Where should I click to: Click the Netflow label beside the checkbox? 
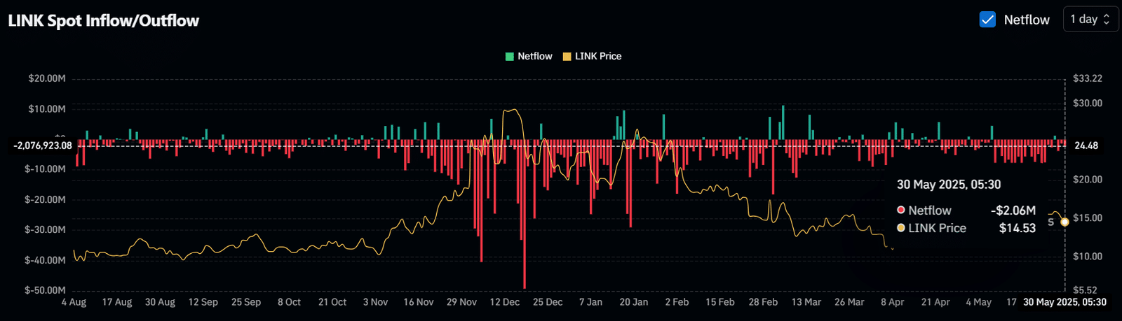click(1027, 20)
